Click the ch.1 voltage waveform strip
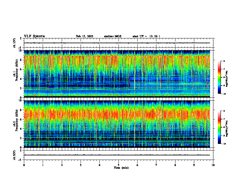This screenshot has width=240, height=185. coord(117,43)
